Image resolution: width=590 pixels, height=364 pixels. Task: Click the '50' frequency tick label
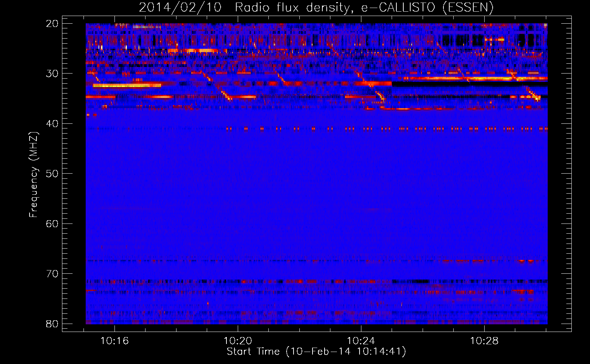click(x=52, y=174)
